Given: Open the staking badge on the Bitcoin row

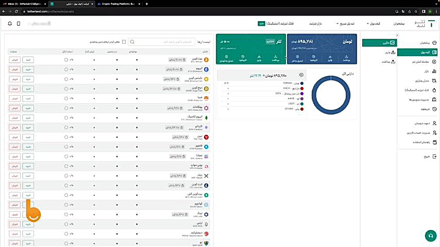Looking at the screenshot, I should (x=177, y=60).
